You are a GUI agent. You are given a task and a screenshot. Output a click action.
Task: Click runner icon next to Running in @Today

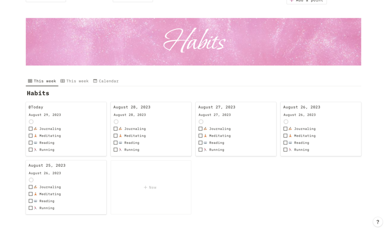point(35,149)
